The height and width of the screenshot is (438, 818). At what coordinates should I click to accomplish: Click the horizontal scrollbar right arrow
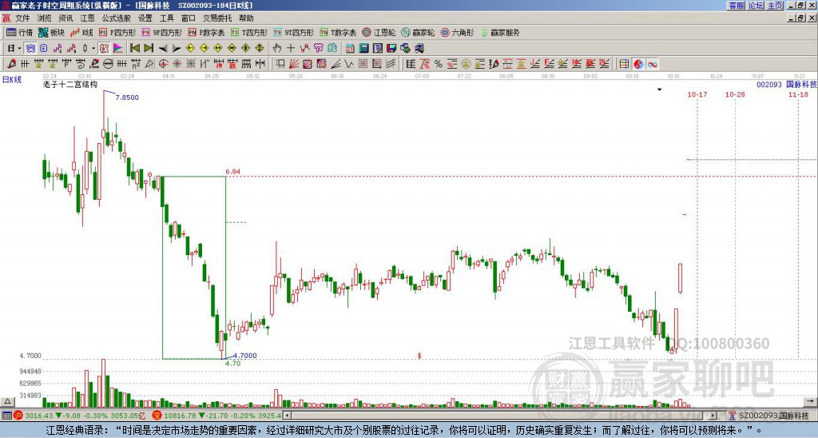tap(713, 416)
